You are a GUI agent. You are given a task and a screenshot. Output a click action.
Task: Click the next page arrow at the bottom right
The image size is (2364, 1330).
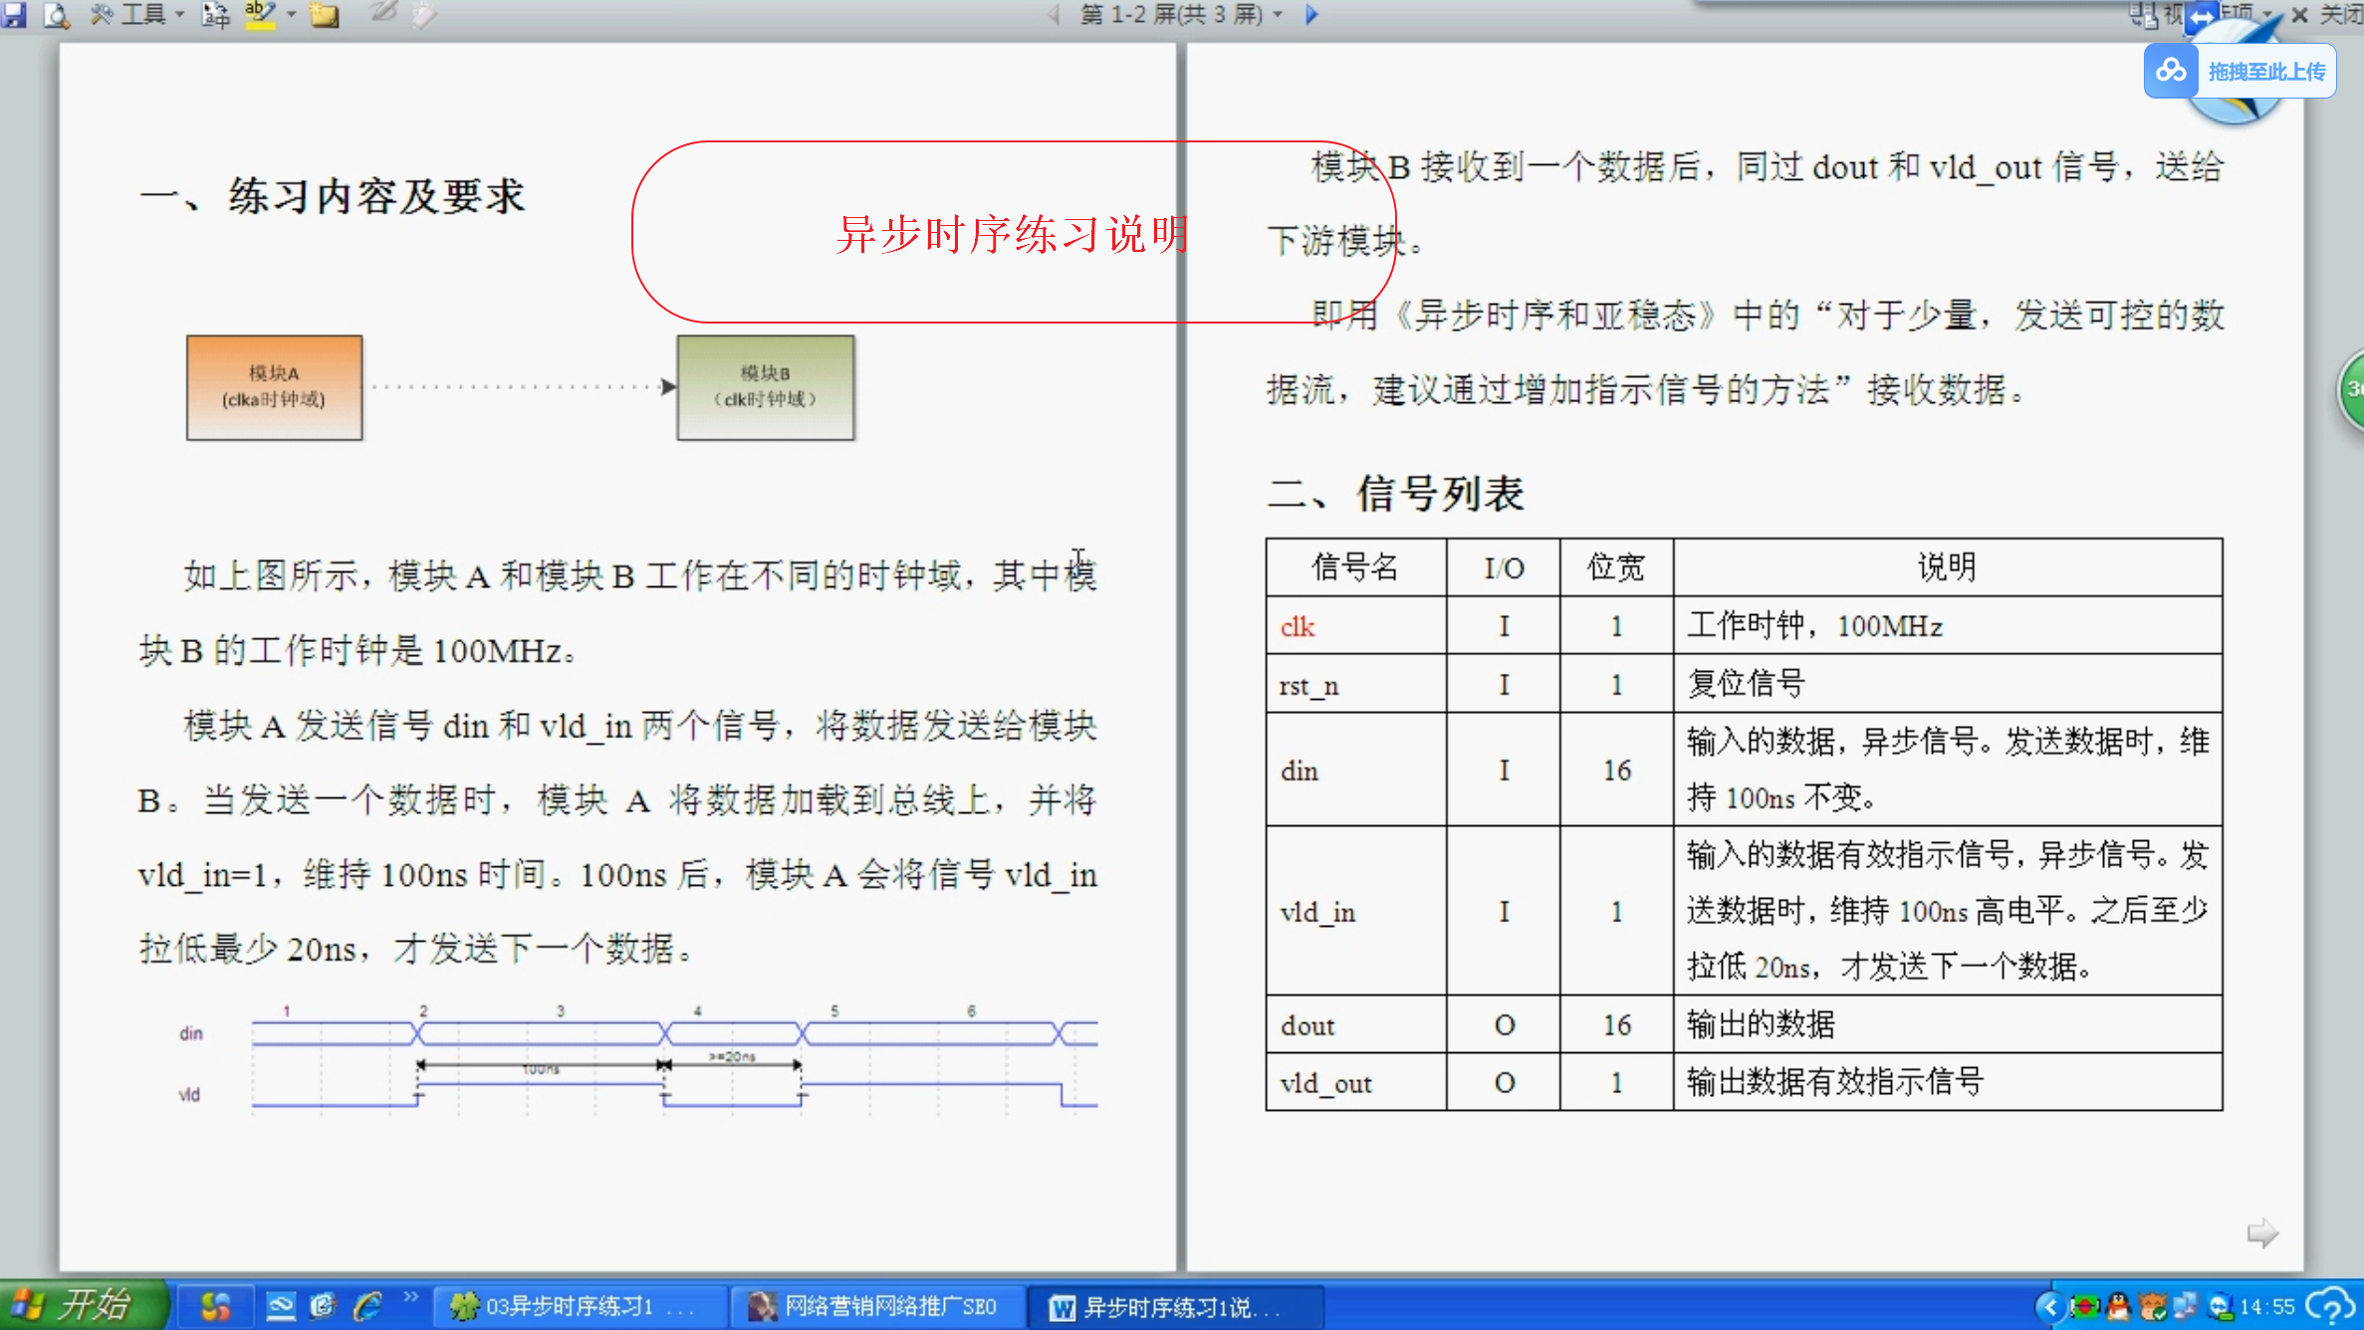click(x=2262, y=1232)
